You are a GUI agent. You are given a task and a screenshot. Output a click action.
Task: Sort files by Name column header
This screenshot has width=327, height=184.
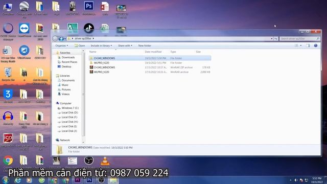(x=93, y=52)
